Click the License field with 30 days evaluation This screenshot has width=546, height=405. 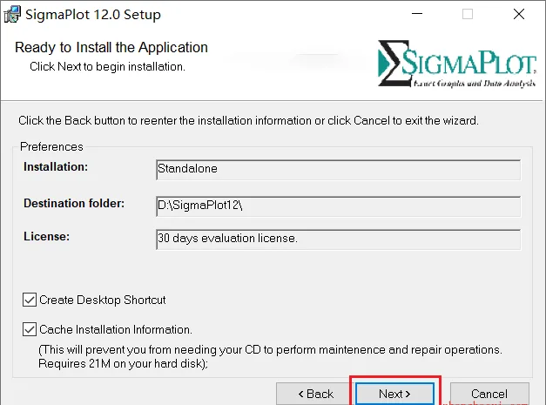click(x=339, y=239)
